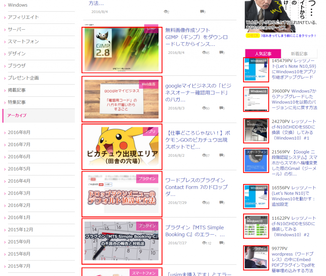Open the プレゼント企画 category

coord(23,78)
